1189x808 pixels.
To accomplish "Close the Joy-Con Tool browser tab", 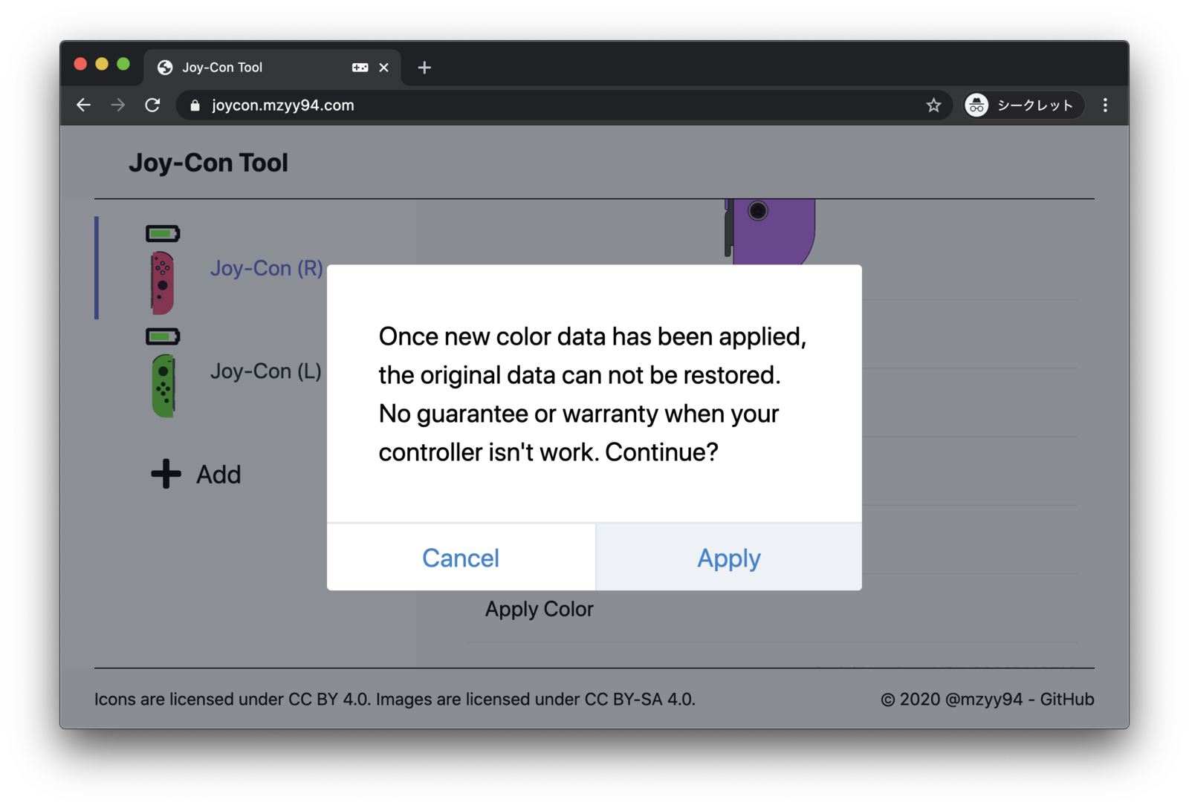I will tap(383, 68).
